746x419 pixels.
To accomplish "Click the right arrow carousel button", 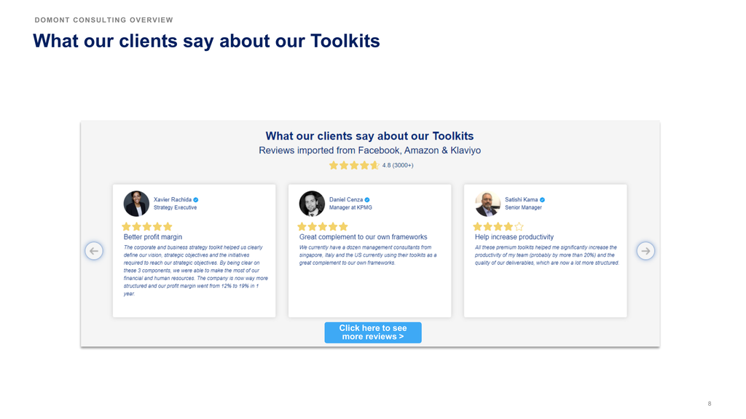I will tap(645, 251).
